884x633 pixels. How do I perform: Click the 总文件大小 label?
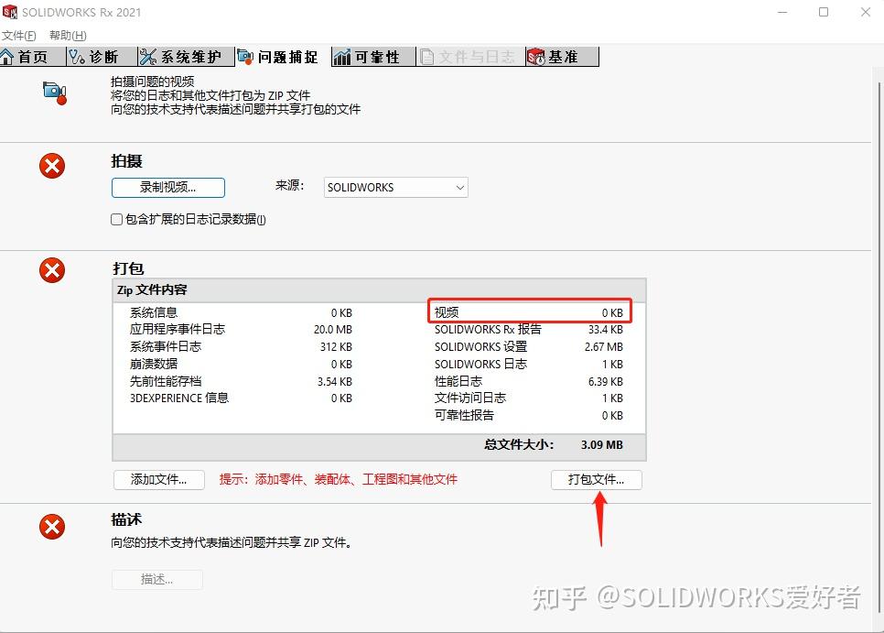[x=519, y=444]
